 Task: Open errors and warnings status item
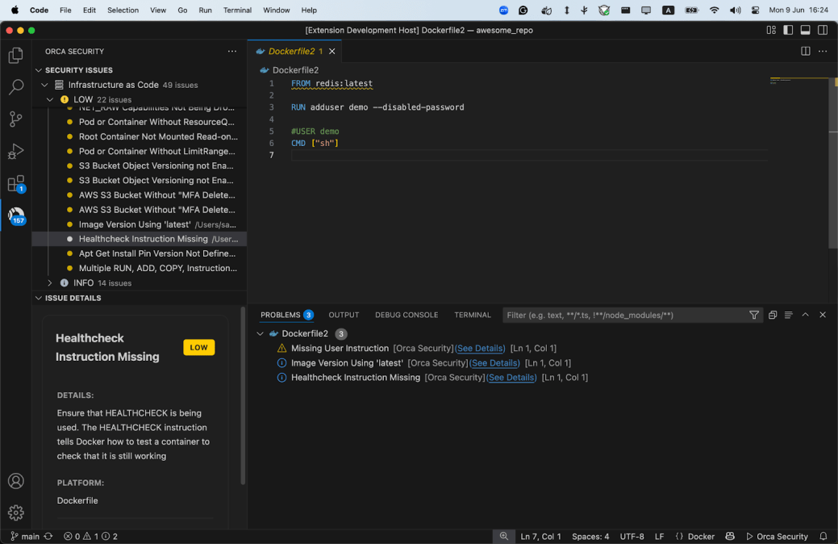coord(90,537)
